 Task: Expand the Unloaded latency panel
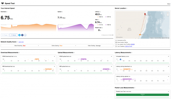coord(169,56)
